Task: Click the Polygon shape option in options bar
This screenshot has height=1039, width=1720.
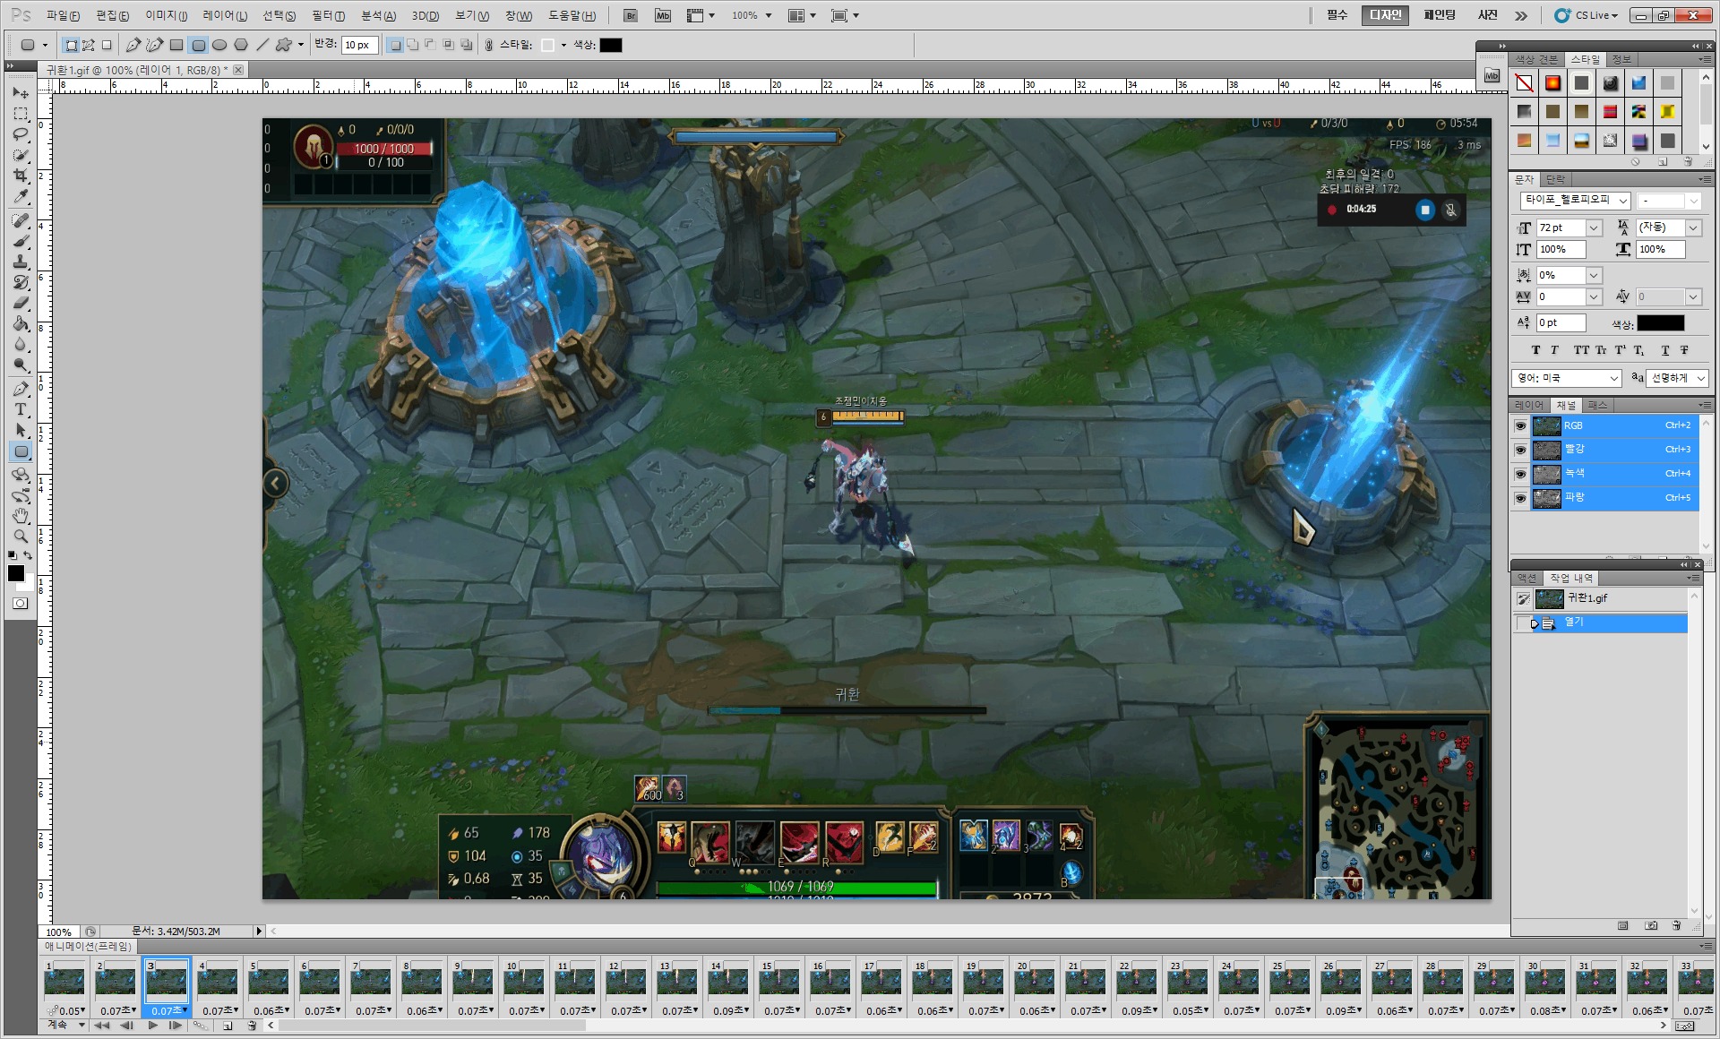Action: (x=241, y=45)
